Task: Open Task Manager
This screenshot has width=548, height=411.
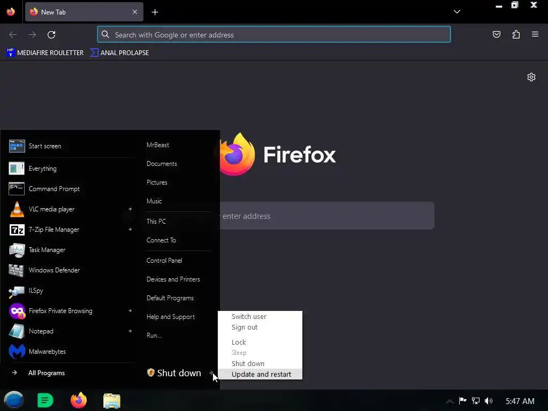Action: pyautogui.click(x=71, y=250)
